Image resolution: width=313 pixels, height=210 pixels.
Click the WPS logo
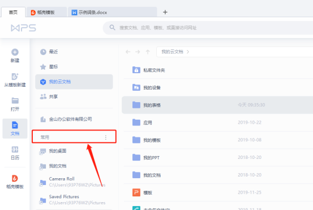point(24,28)
